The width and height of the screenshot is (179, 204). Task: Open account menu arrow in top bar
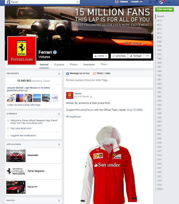[x=174, y=2]
